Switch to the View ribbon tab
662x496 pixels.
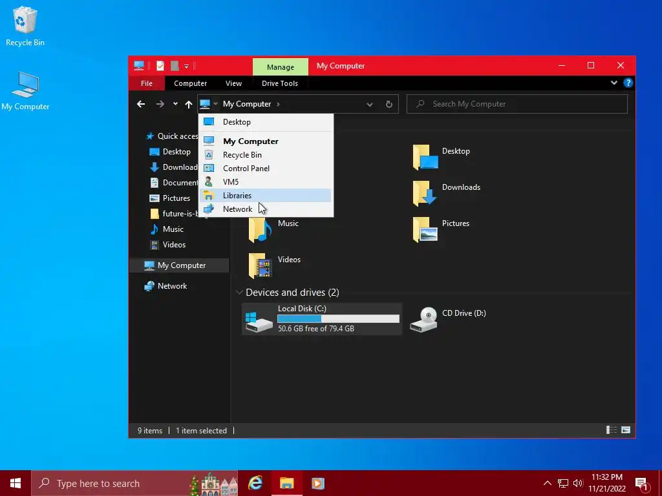(233, 83)
